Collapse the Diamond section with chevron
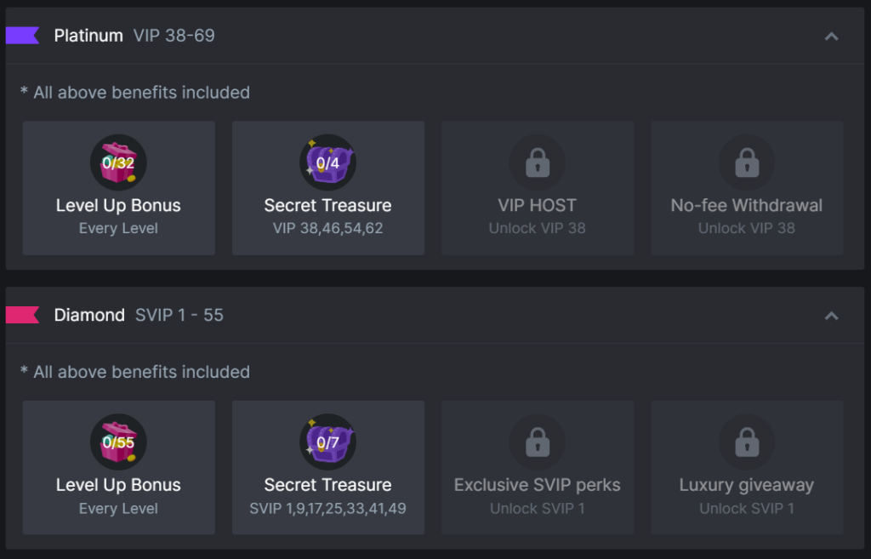The image size is (871, 559). (831, 316)
